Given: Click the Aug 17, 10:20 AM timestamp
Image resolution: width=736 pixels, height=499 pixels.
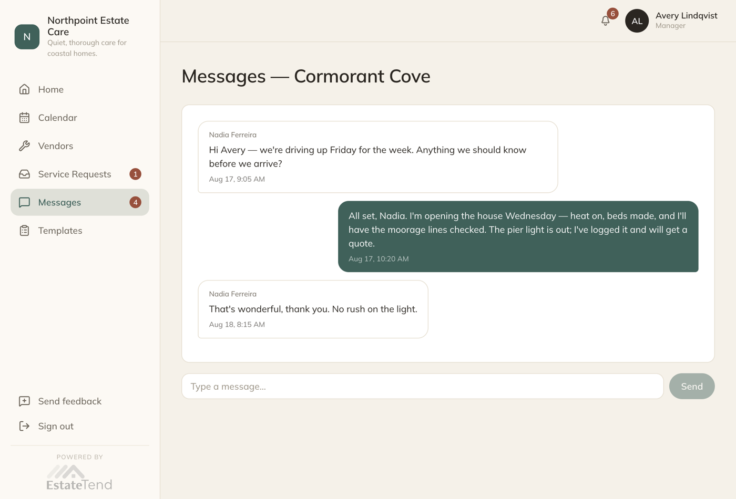Looking at the screenshot, I should tap(379, 259).
